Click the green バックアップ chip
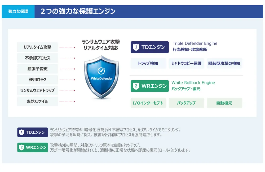Viewport: 265px width, 172px height. click(186, 103)
